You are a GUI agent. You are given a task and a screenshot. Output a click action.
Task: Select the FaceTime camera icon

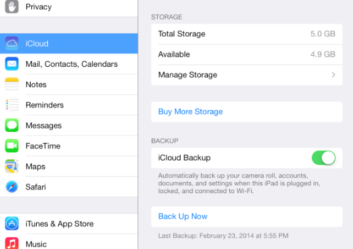pyautogui.click(x=12, y=146)
